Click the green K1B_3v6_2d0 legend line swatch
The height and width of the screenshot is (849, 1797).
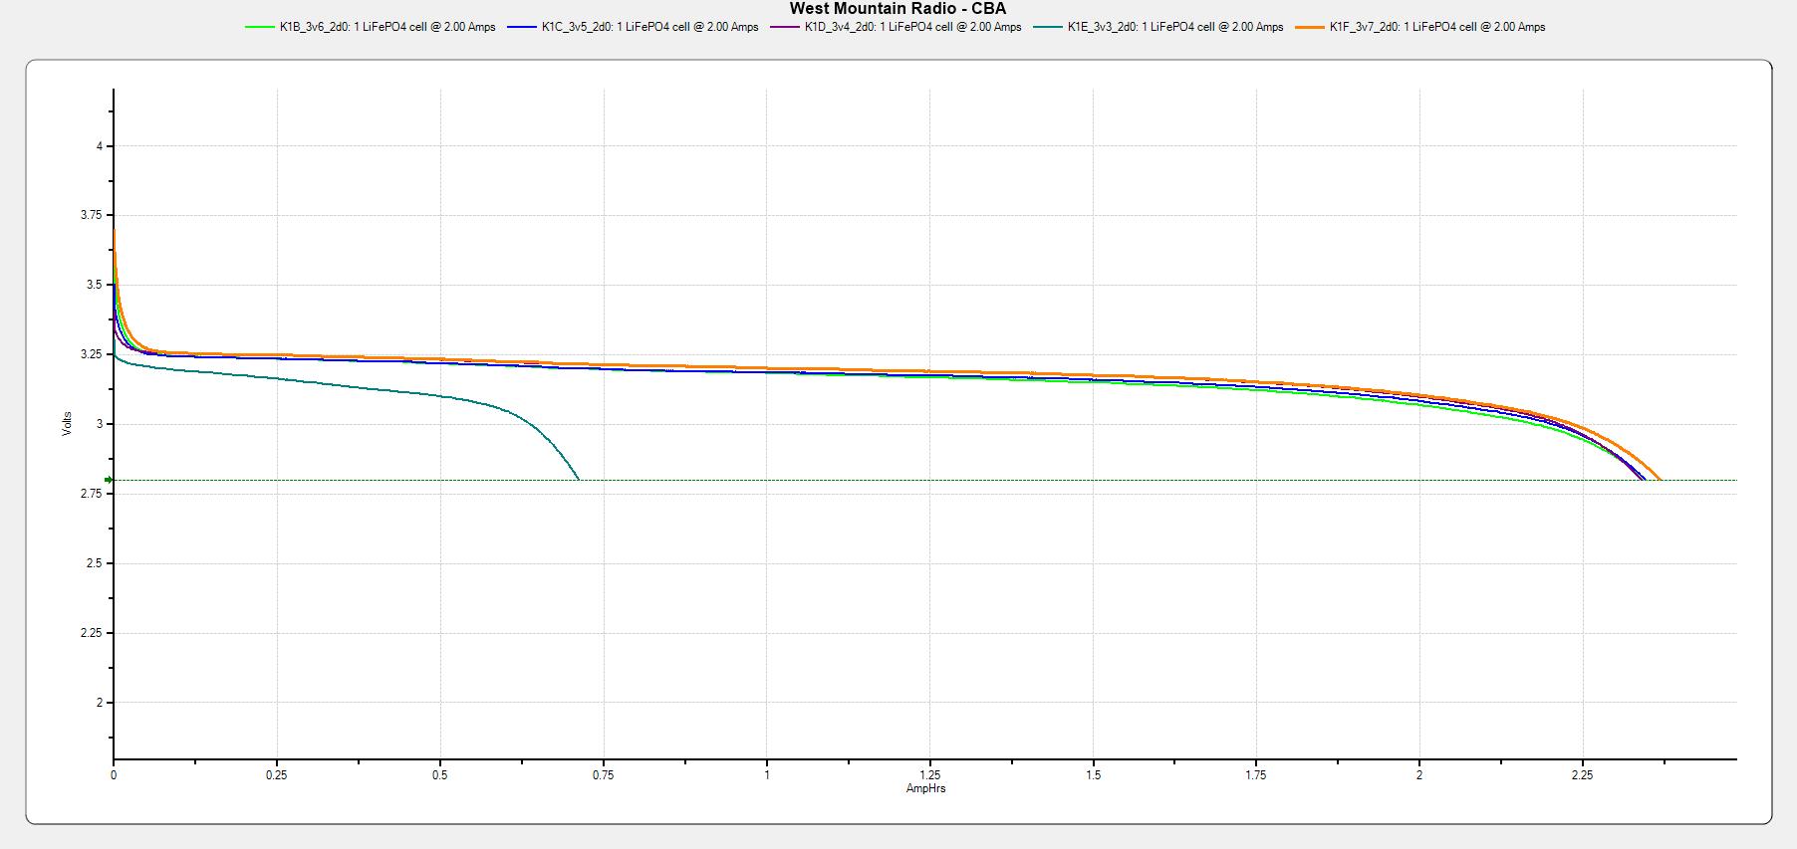260,28
